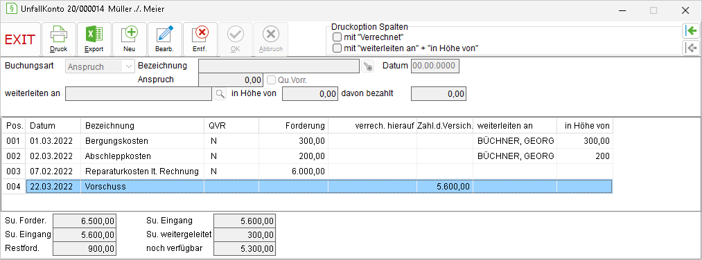Click the in Höhe von amount field
This screenshot has height=260, width=702.
[x=310, y=94]
